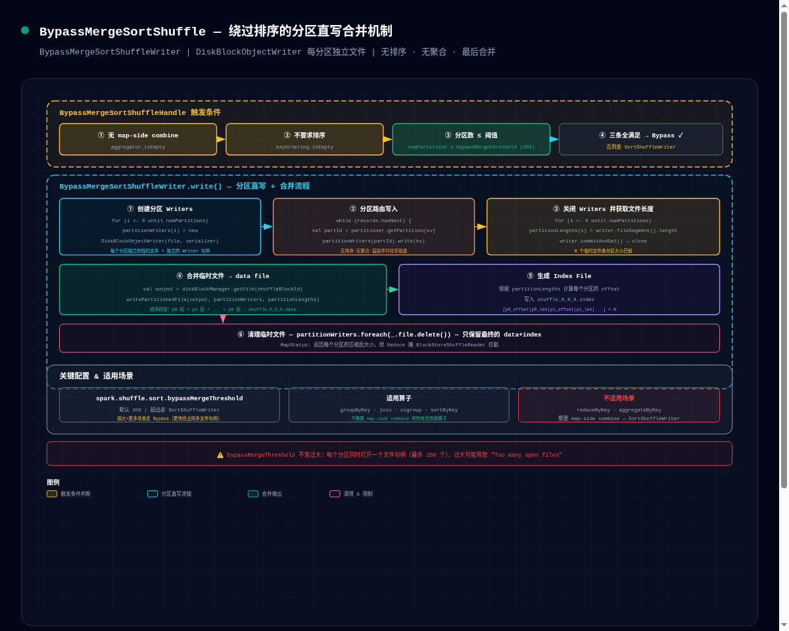Click the step ⑤ 生成 Index File title
789x631 pixels.
(559, 276)
